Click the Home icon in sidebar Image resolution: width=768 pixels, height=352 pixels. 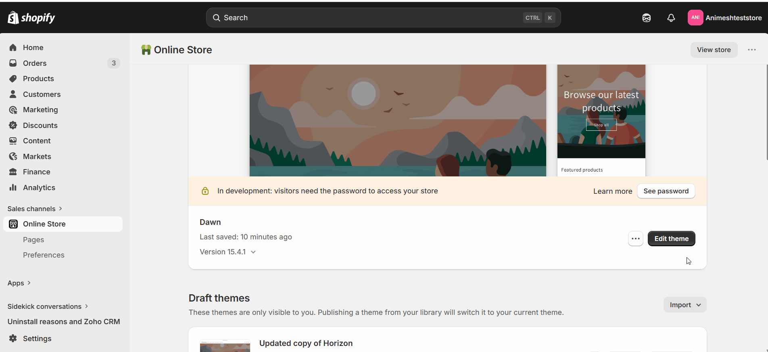pos(13,48)
